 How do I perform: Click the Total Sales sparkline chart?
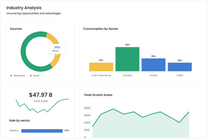[x=42, y=106]
